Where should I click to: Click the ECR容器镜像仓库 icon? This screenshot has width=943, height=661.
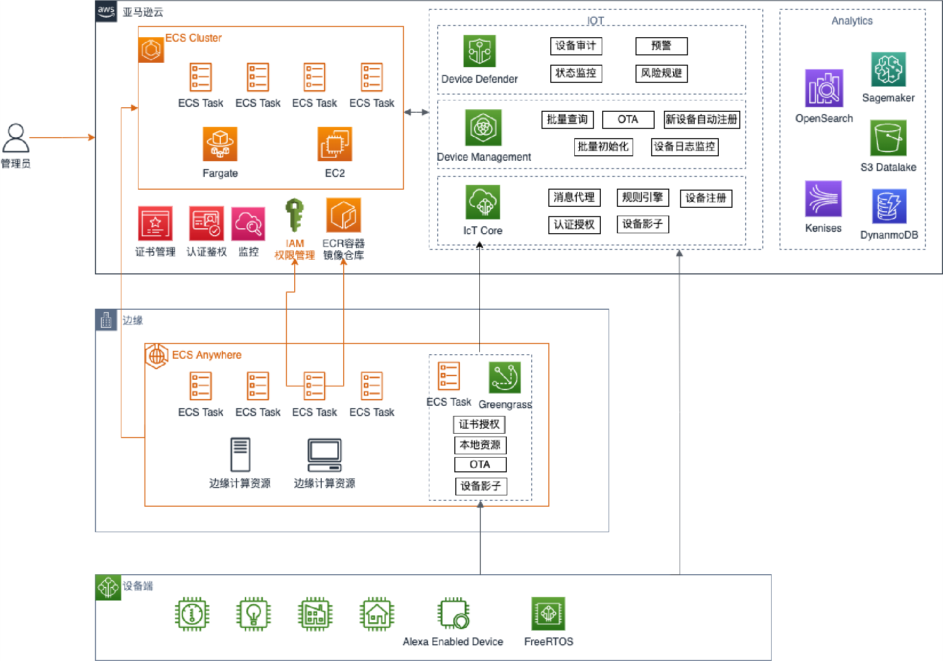(x=343, y=215)
